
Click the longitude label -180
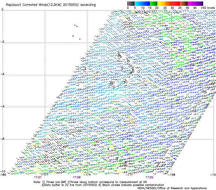[x=3, y=175]
